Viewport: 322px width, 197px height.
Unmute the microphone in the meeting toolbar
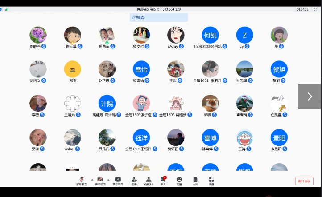tap(81, 180)
